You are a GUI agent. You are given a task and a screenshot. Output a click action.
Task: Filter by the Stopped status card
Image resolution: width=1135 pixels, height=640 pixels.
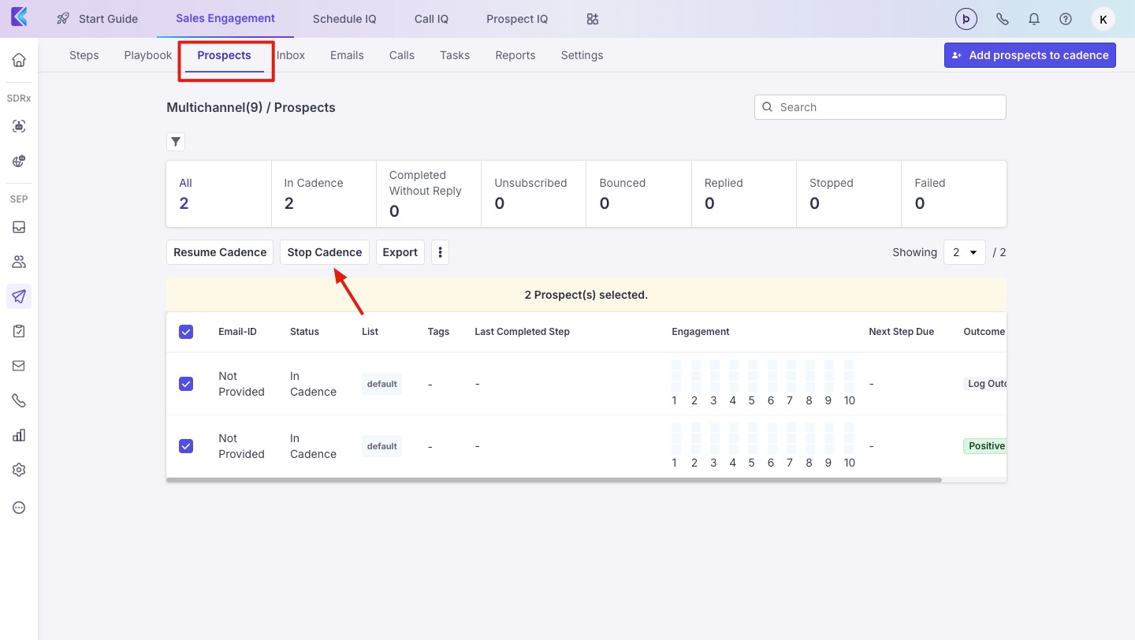849,194
